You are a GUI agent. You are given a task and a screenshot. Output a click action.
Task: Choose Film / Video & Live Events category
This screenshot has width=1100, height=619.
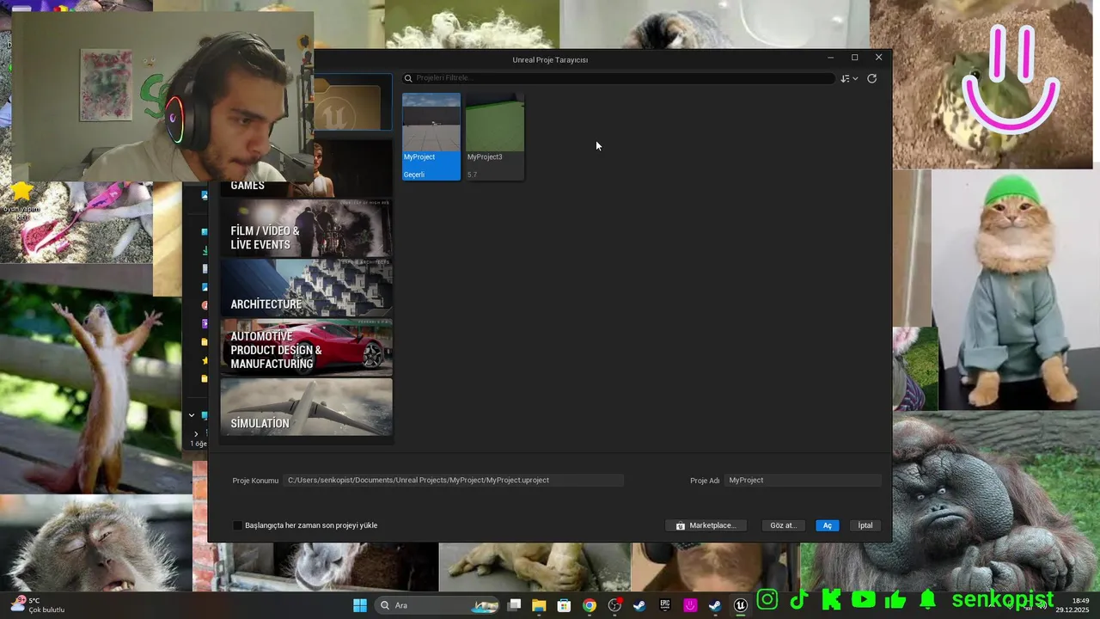[306, 229]
